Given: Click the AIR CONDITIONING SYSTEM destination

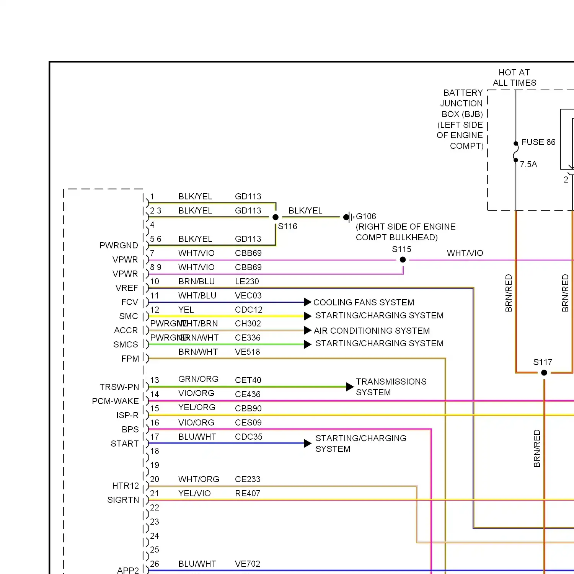Looking at the screenshot, I should (x=372, y=331).
